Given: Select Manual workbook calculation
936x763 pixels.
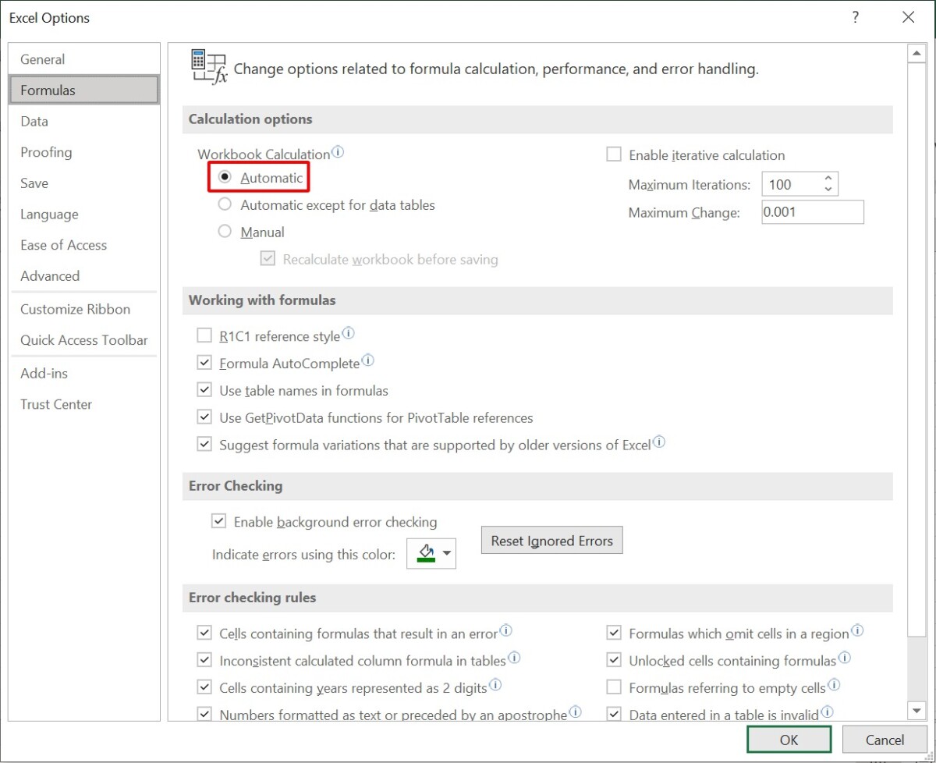Looking at the screenshot, I should [225, 232].
